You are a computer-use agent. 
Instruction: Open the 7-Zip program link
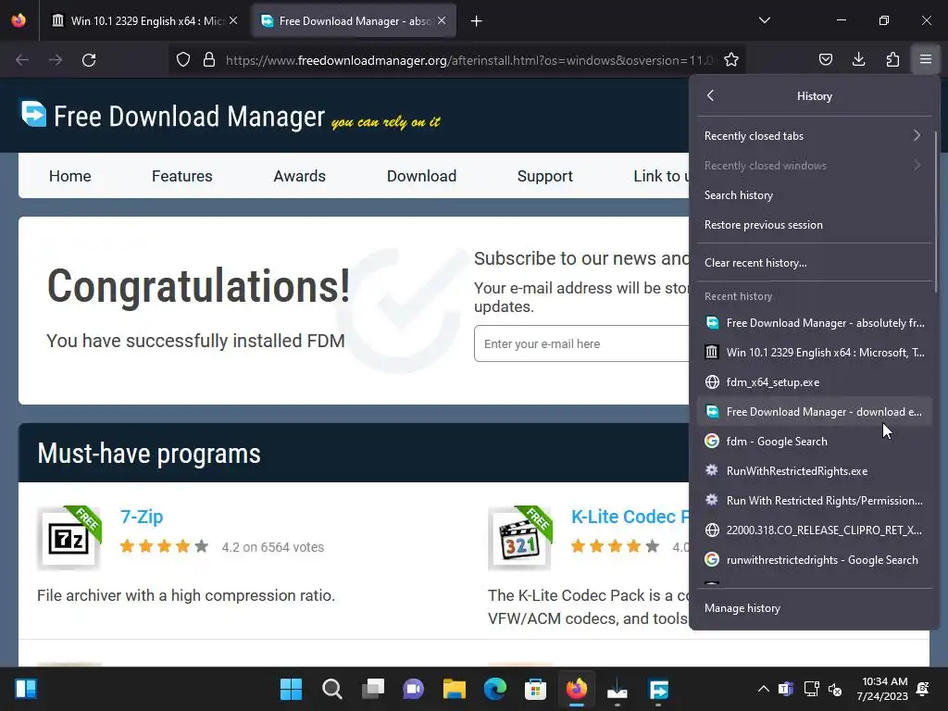[x=142, y=517]
